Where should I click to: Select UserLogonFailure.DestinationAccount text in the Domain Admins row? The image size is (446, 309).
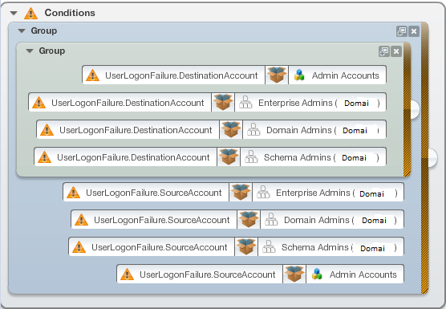coord(136,130)
